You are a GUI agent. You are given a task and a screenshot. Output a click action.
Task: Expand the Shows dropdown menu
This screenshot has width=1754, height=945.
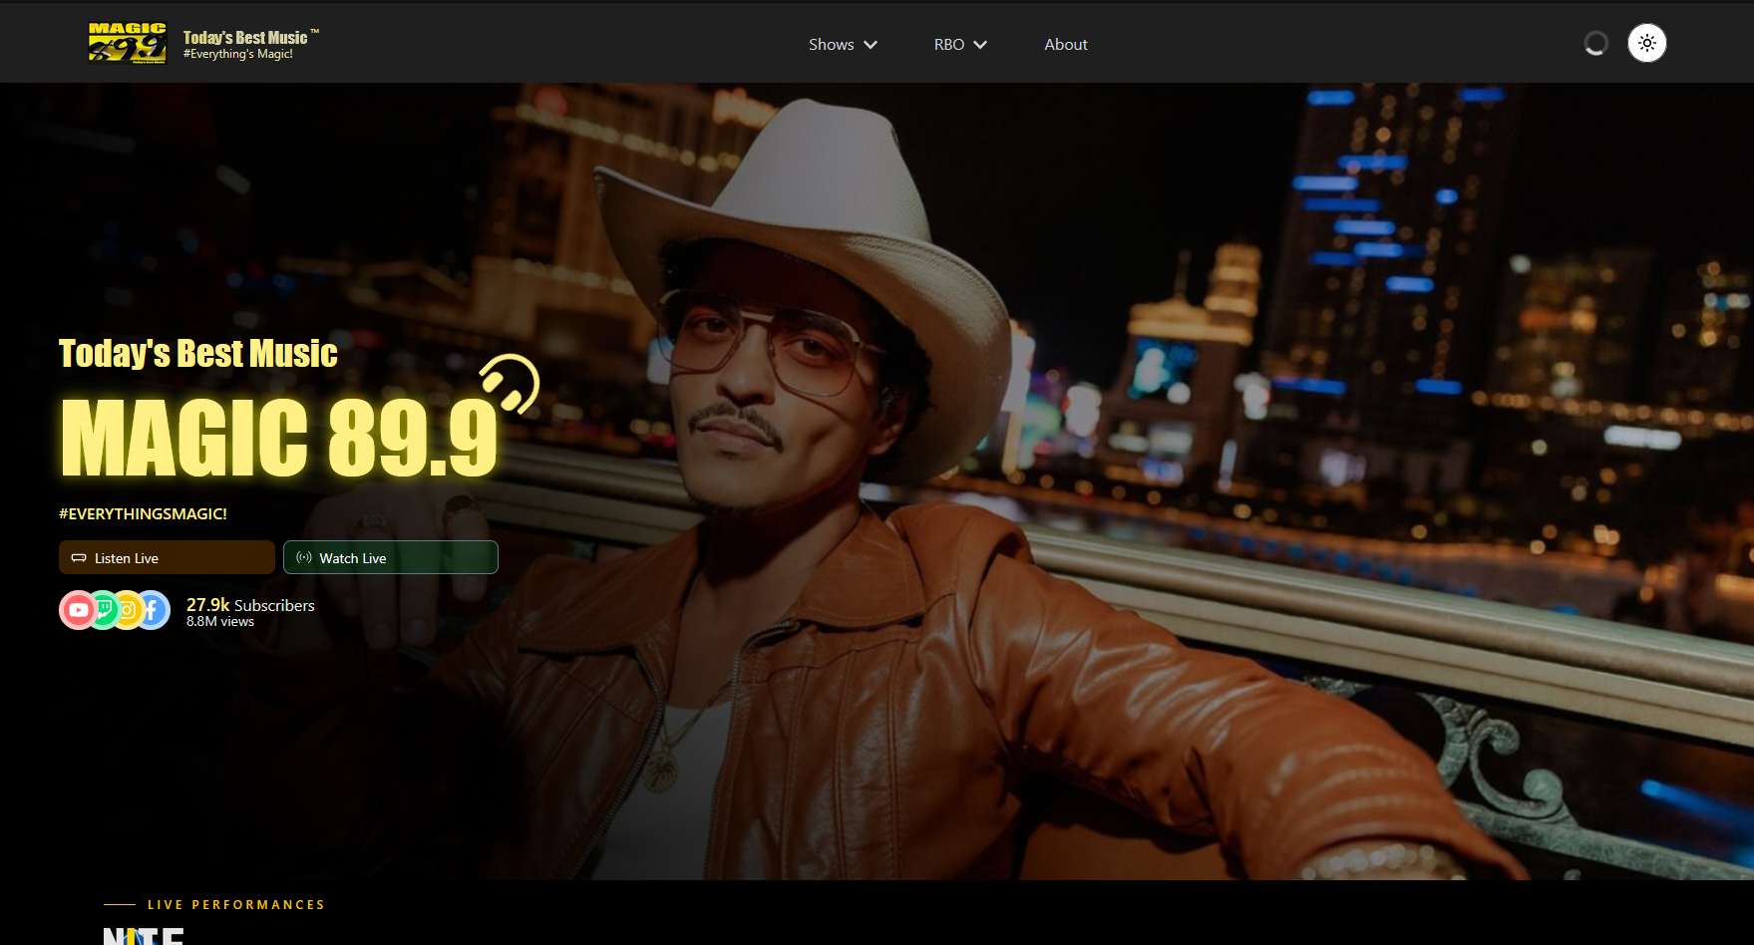click(x=843, y=44)
